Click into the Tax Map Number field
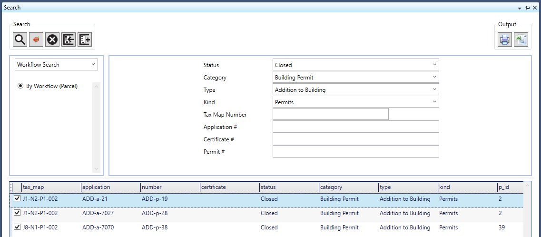 point(330,114)
